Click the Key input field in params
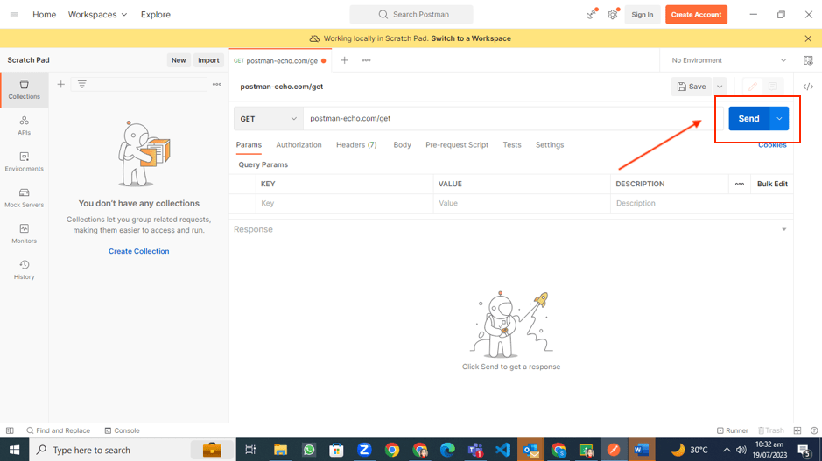This screenshot has width=822, height=461. 345,203
